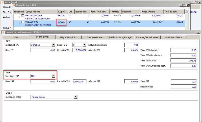Click the Itens da Nota window icon
This screenshot has width=202, height=122.
pos(14,5)
